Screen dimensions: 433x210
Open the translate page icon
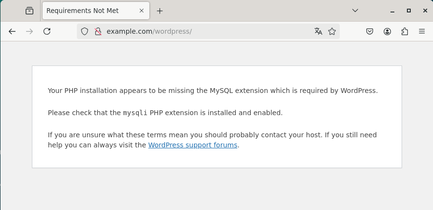point(318,31)
